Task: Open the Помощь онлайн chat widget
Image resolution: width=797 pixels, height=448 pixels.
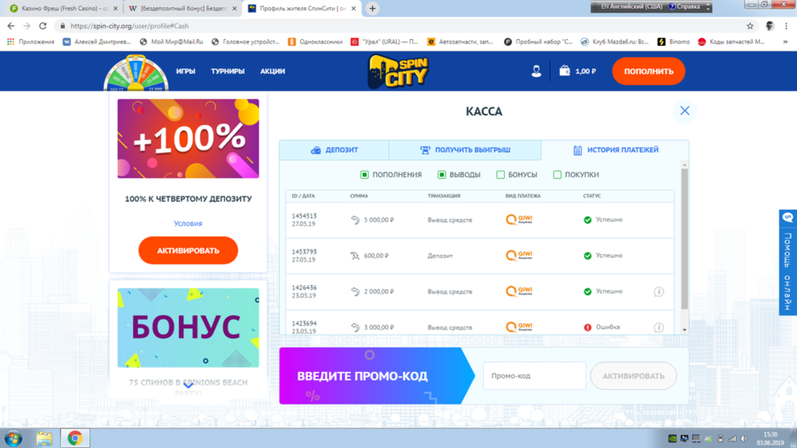Action: point(787,262)
